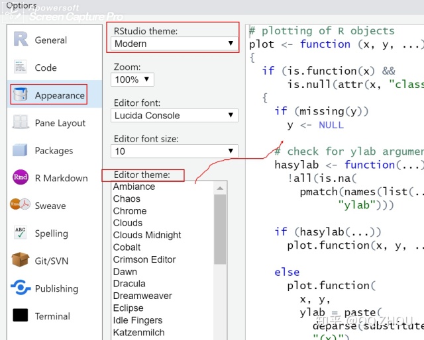Screen dimensions: 424x340
Task: Open the RStudio theme dropdown showing Modern
Action: click(174, 44)
